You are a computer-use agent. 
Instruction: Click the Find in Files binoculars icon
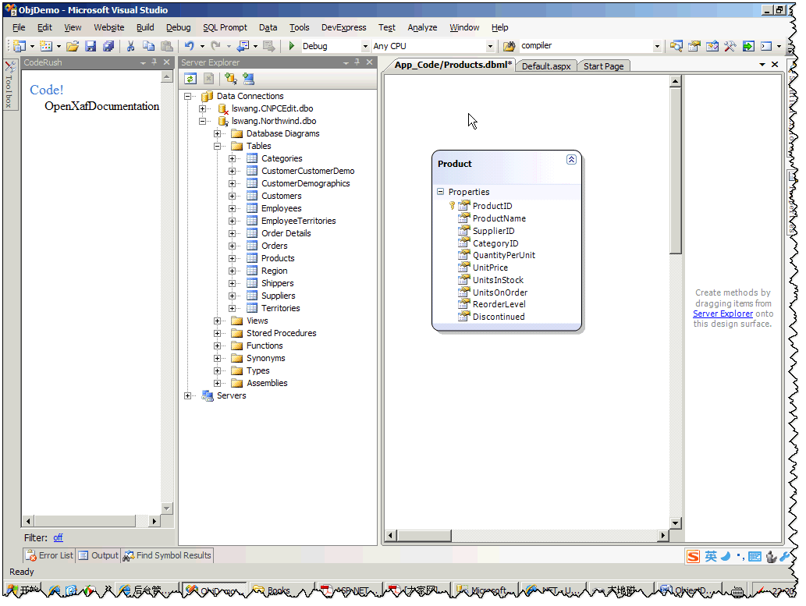[x=509, y=46]
